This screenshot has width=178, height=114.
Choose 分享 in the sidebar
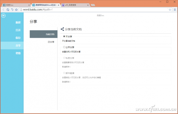[x=12, y=46]
